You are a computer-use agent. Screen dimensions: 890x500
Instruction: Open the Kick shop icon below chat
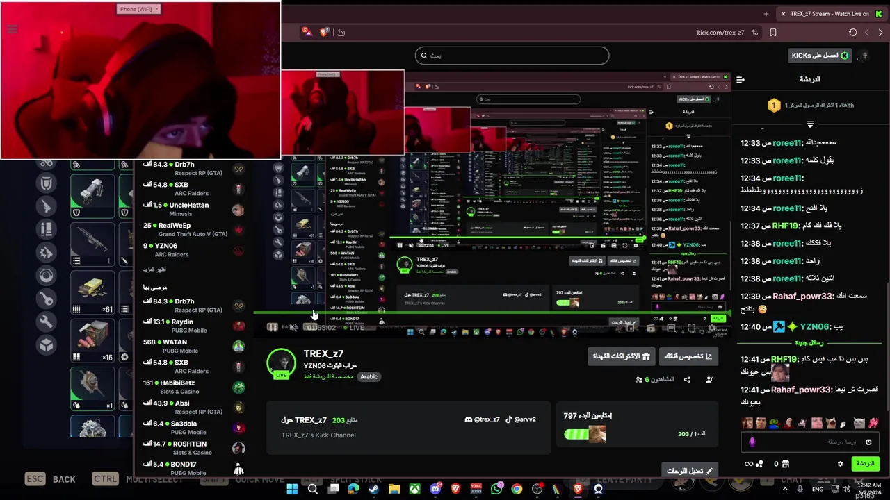click(786, 464)
